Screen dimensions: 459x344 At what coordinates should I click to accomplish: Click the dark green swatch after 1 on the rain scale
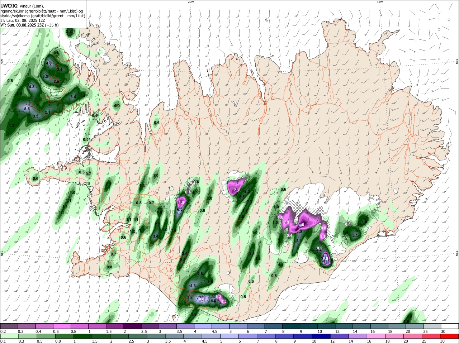[83, 336]
